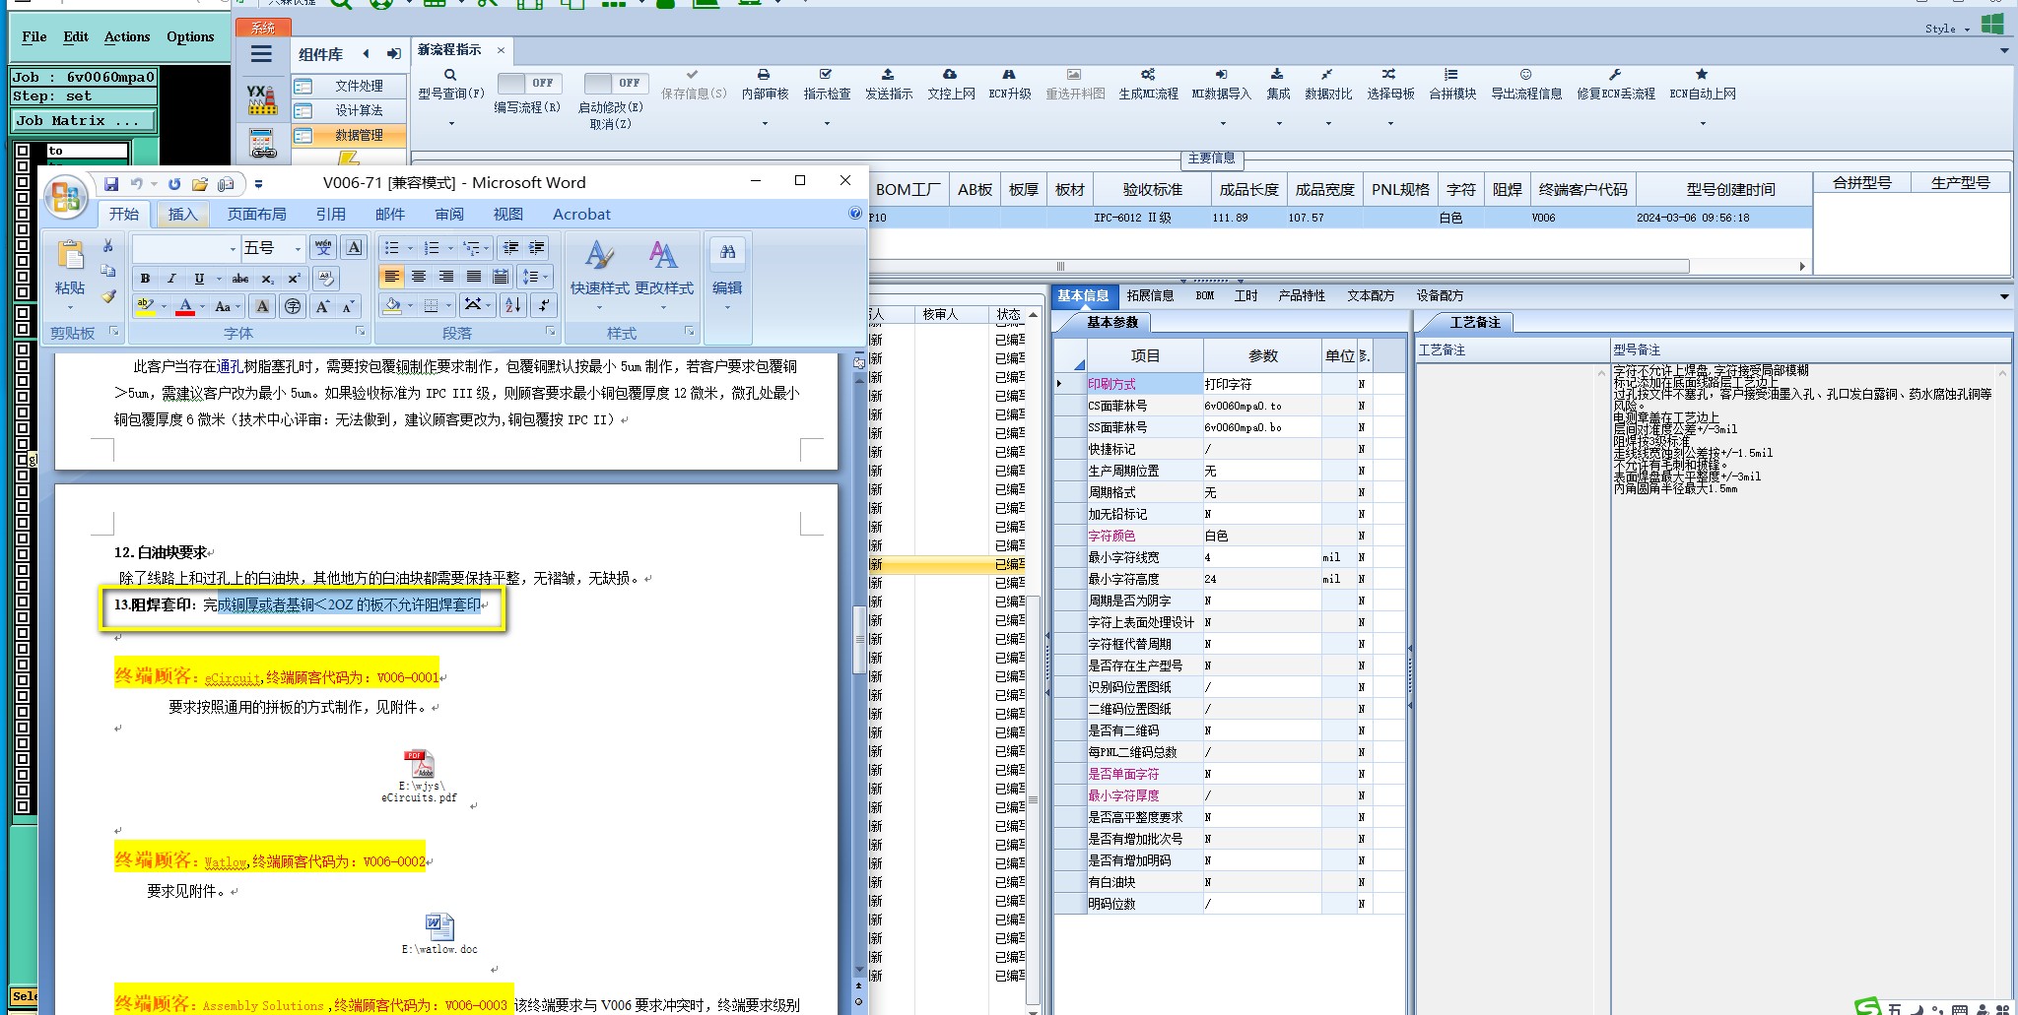This screenshot has width=2018, height=1015.
Task: Center-align paragraph in Word
Action: click(x=419, y=277)
